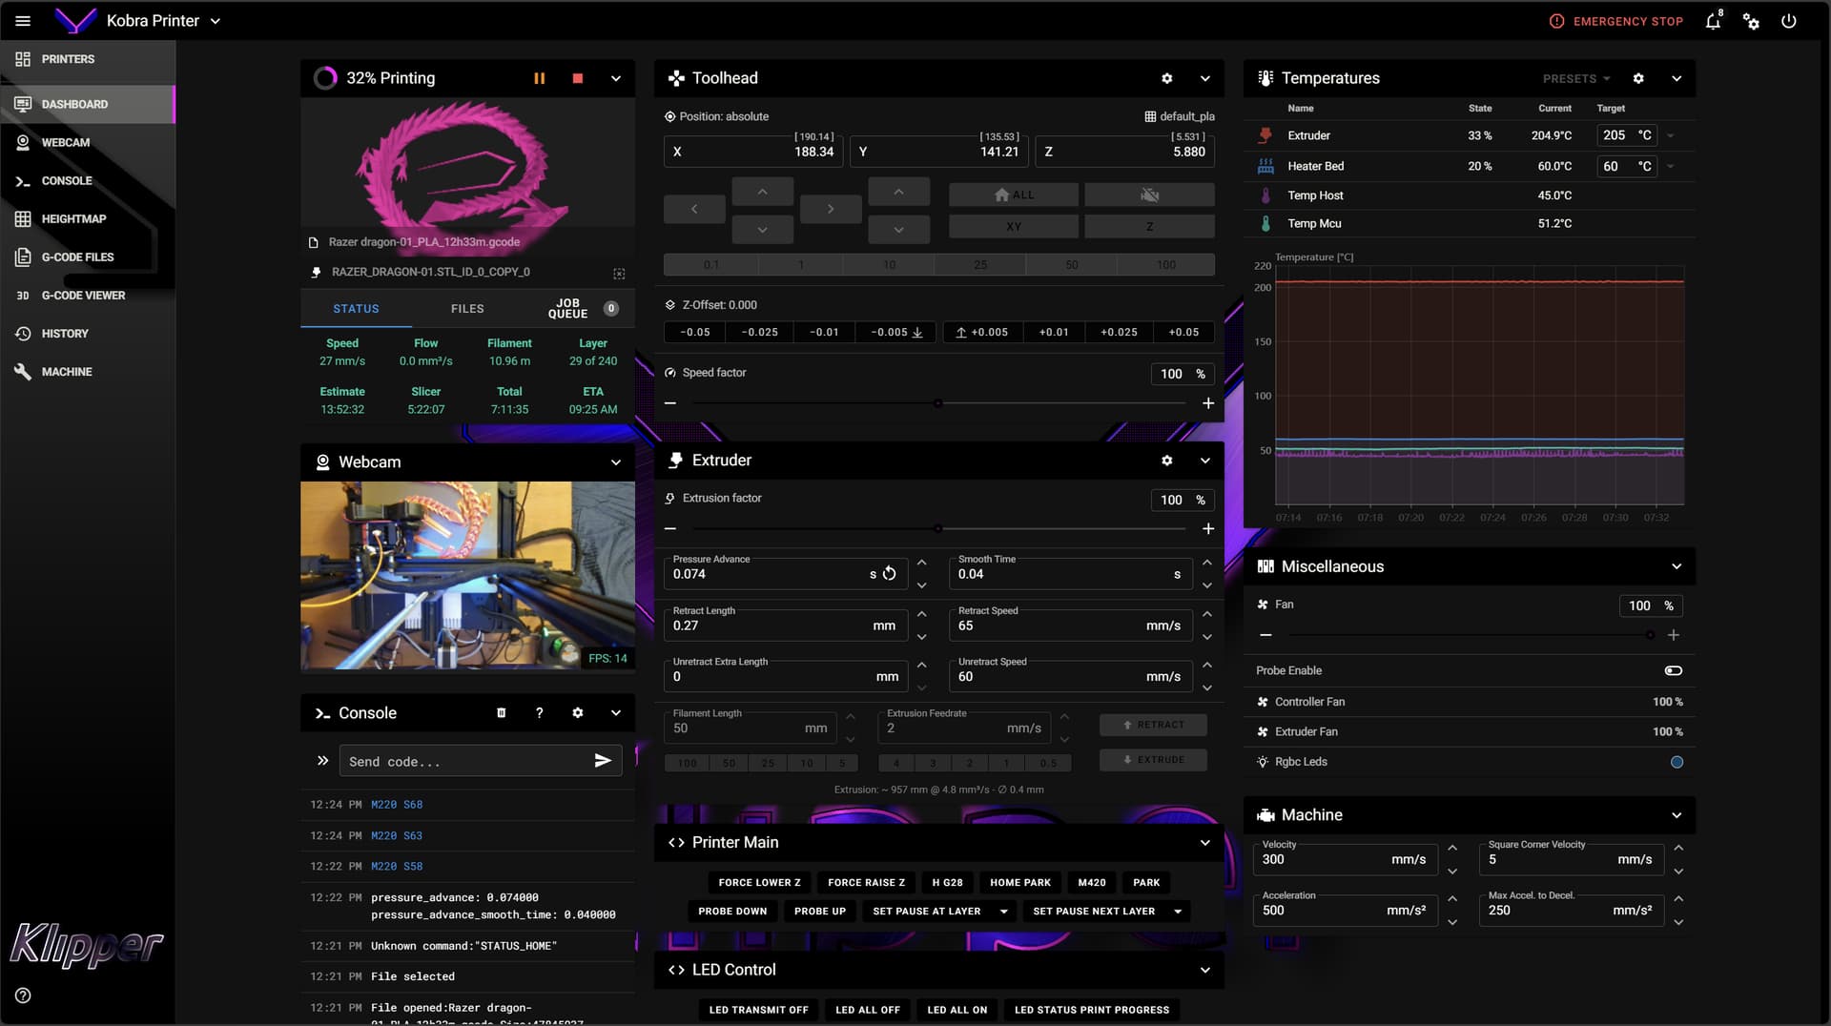The image size is (1831, 1026).
Task: Increase speed factor with the plus icon
Action: coord(1208,403)
